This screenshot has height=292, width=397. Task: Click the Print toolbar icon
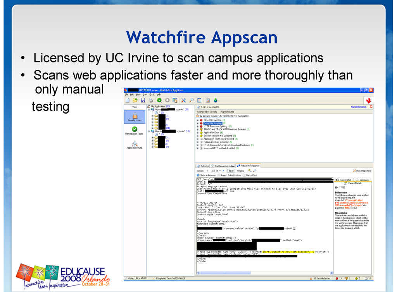pos(151,100)
